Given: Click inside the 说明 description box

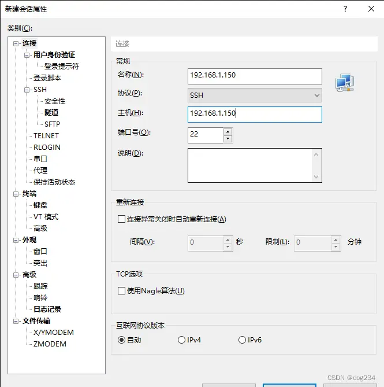Looking at the screenshot, I should coord(249,165).
